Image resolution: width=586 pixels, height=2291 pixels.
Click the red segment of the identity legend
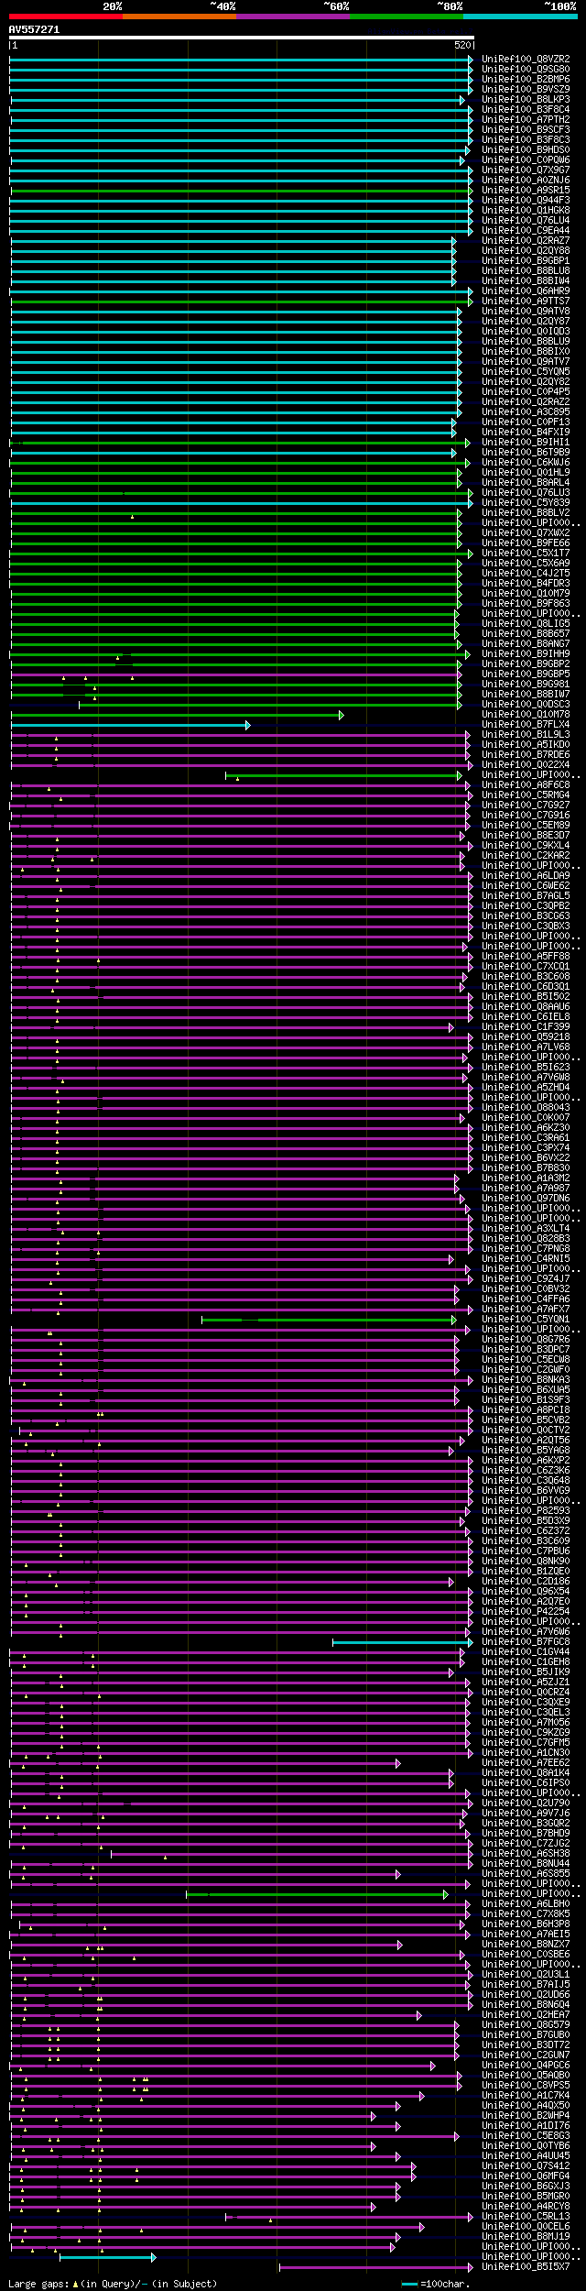click(x=65, y=16)
